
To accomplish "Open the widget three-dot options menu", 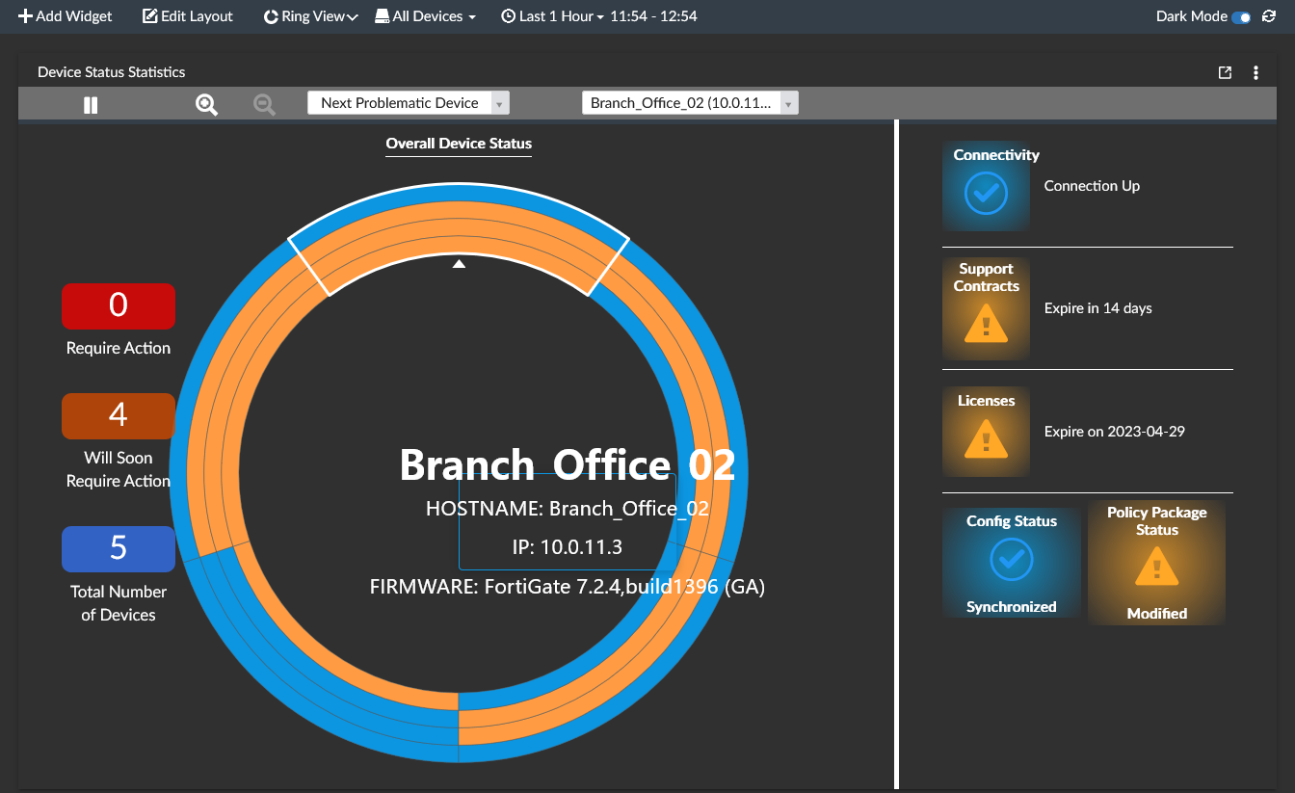I will [1255, 72].
